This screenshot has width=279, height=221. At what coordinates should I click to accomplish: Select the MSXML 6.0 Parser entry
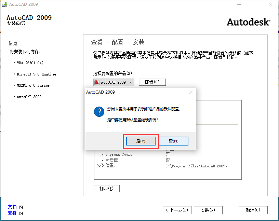pyautogui.click(x=33, y=85)
